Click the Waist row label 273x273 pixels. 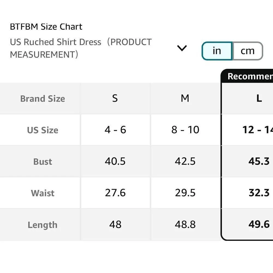[x=43, y=193]
